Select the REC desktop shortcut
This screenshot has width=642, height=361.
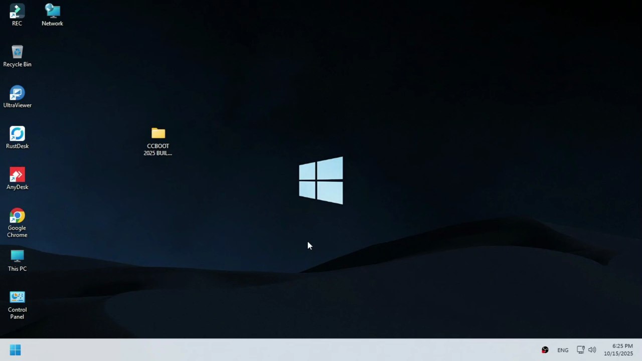pyautogui.click(x=17, y=15)
